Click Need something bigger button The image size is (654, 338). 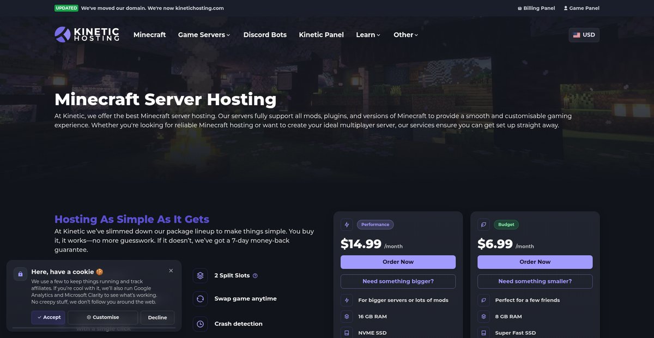(x=398, y=281)
